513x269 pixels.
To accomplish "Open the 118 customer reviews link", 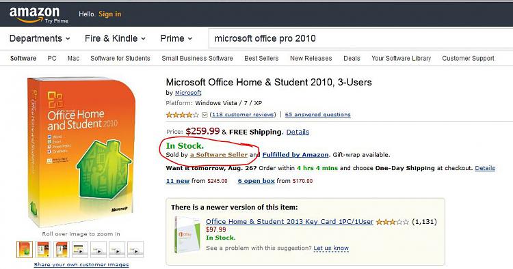I will (243, 115).
